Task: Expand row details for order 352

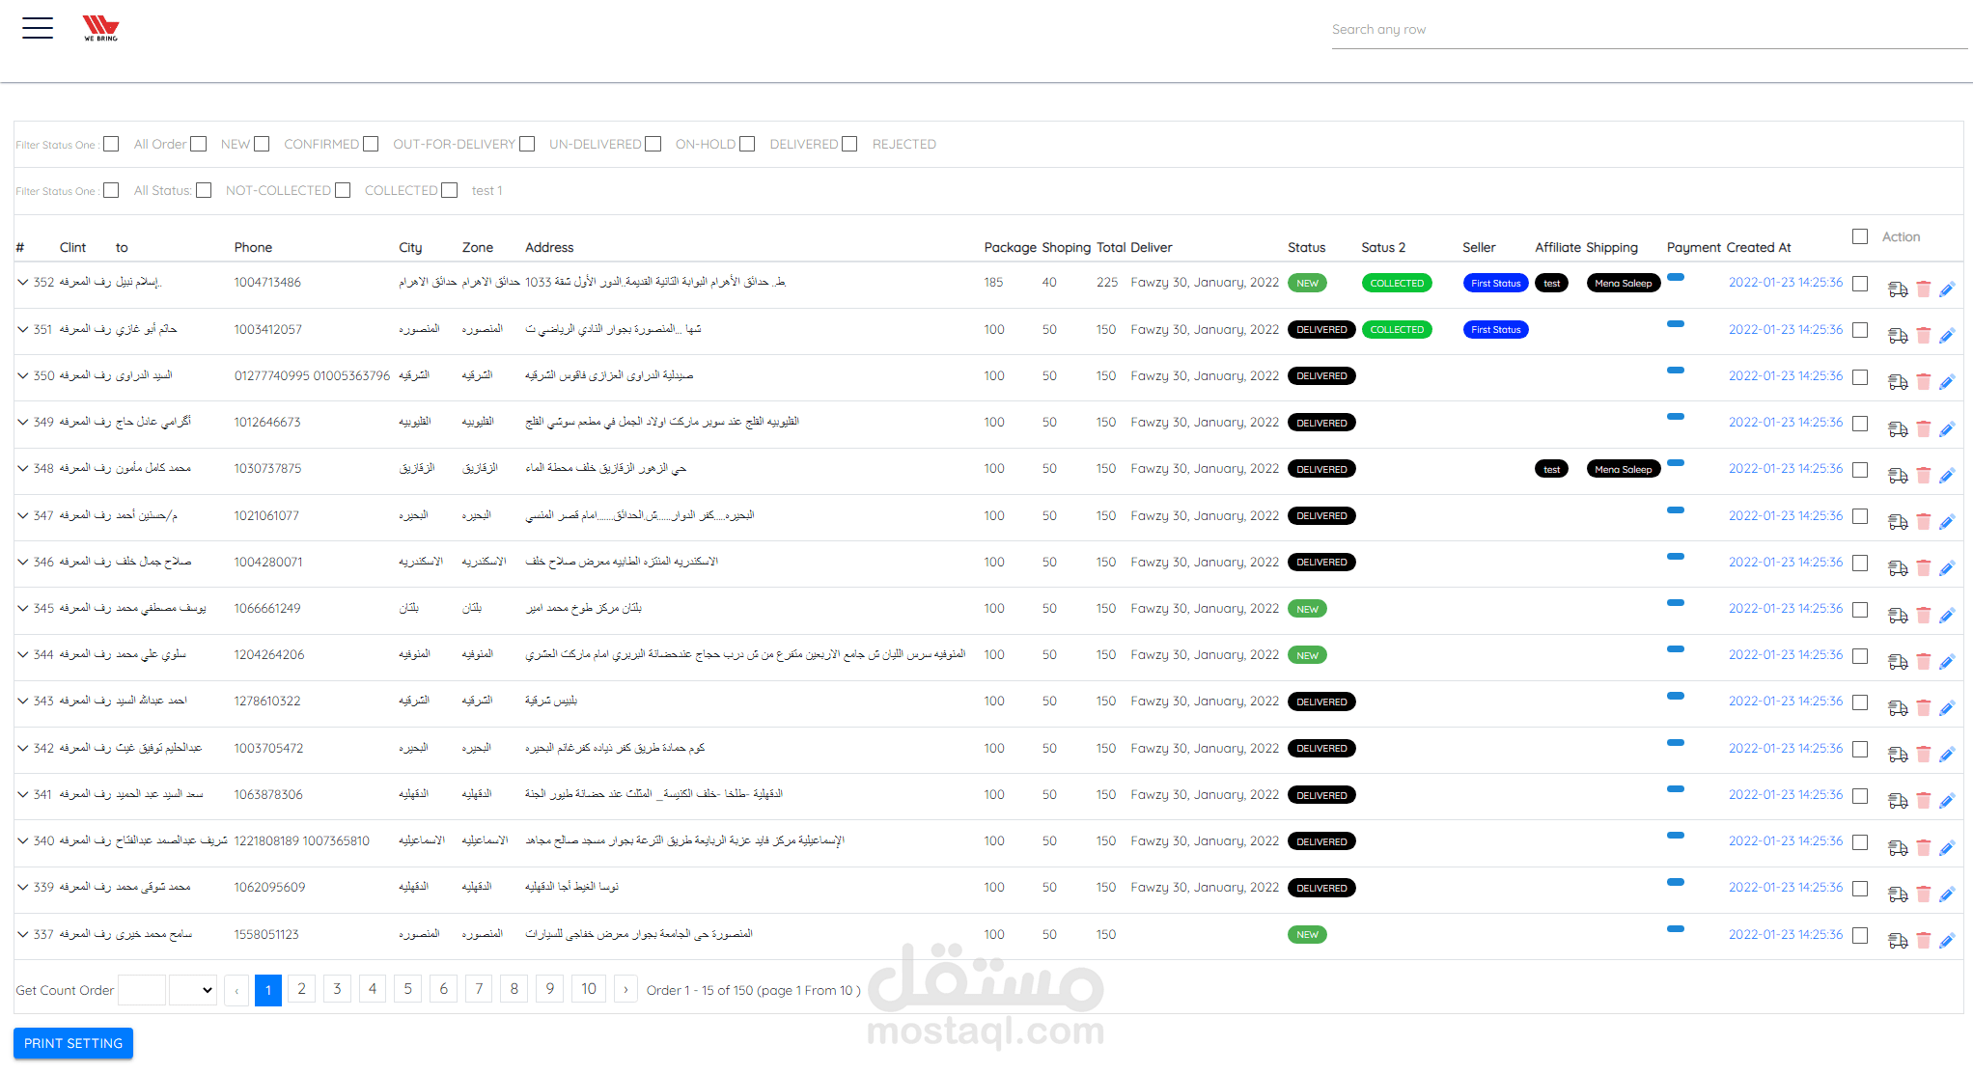Action: click(x=22, y=282)
